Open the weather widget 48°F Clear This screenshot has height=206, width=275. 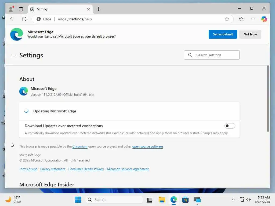(x=13, y=200)
